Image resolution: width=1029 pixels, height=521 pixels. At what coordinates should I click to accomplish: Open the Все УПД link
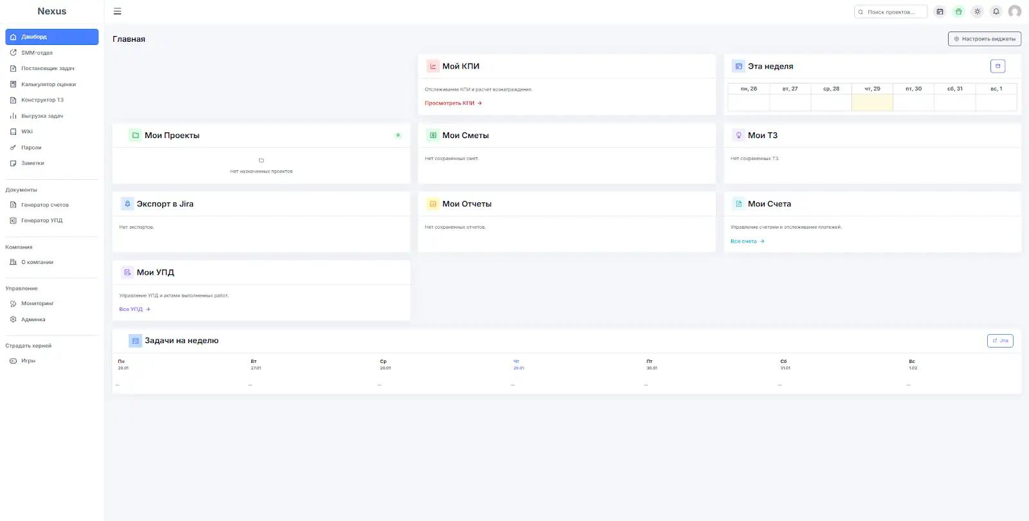(x=134, y=310)
